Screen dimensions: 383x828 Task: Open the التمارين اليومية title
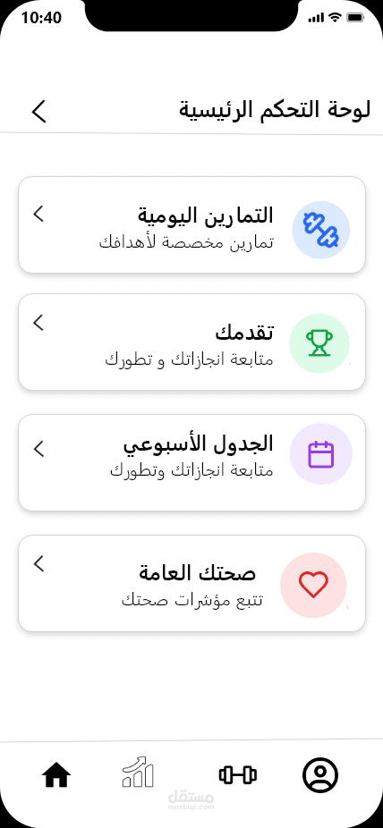coord(206,215)
